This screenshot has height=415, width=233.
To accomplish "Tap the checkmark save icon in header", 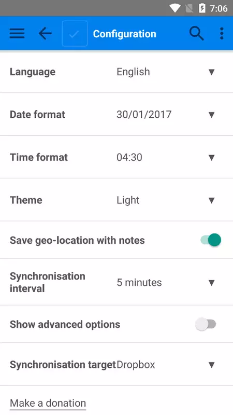I will click(x=75, y=34).
